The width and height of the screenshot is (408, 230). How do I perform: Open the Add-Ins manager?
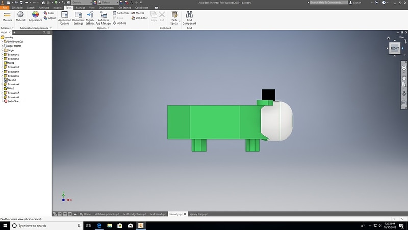(119, 23)
